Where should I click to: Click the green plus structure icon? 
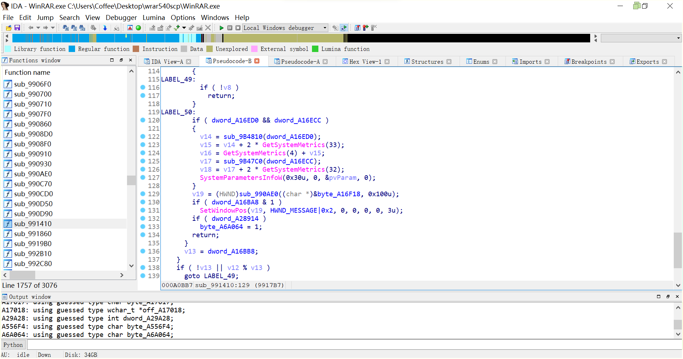click(x=177, y=28)
